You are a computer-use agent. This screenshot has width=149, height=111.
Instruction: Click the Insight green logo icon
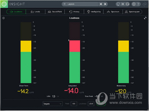[4, 4]
